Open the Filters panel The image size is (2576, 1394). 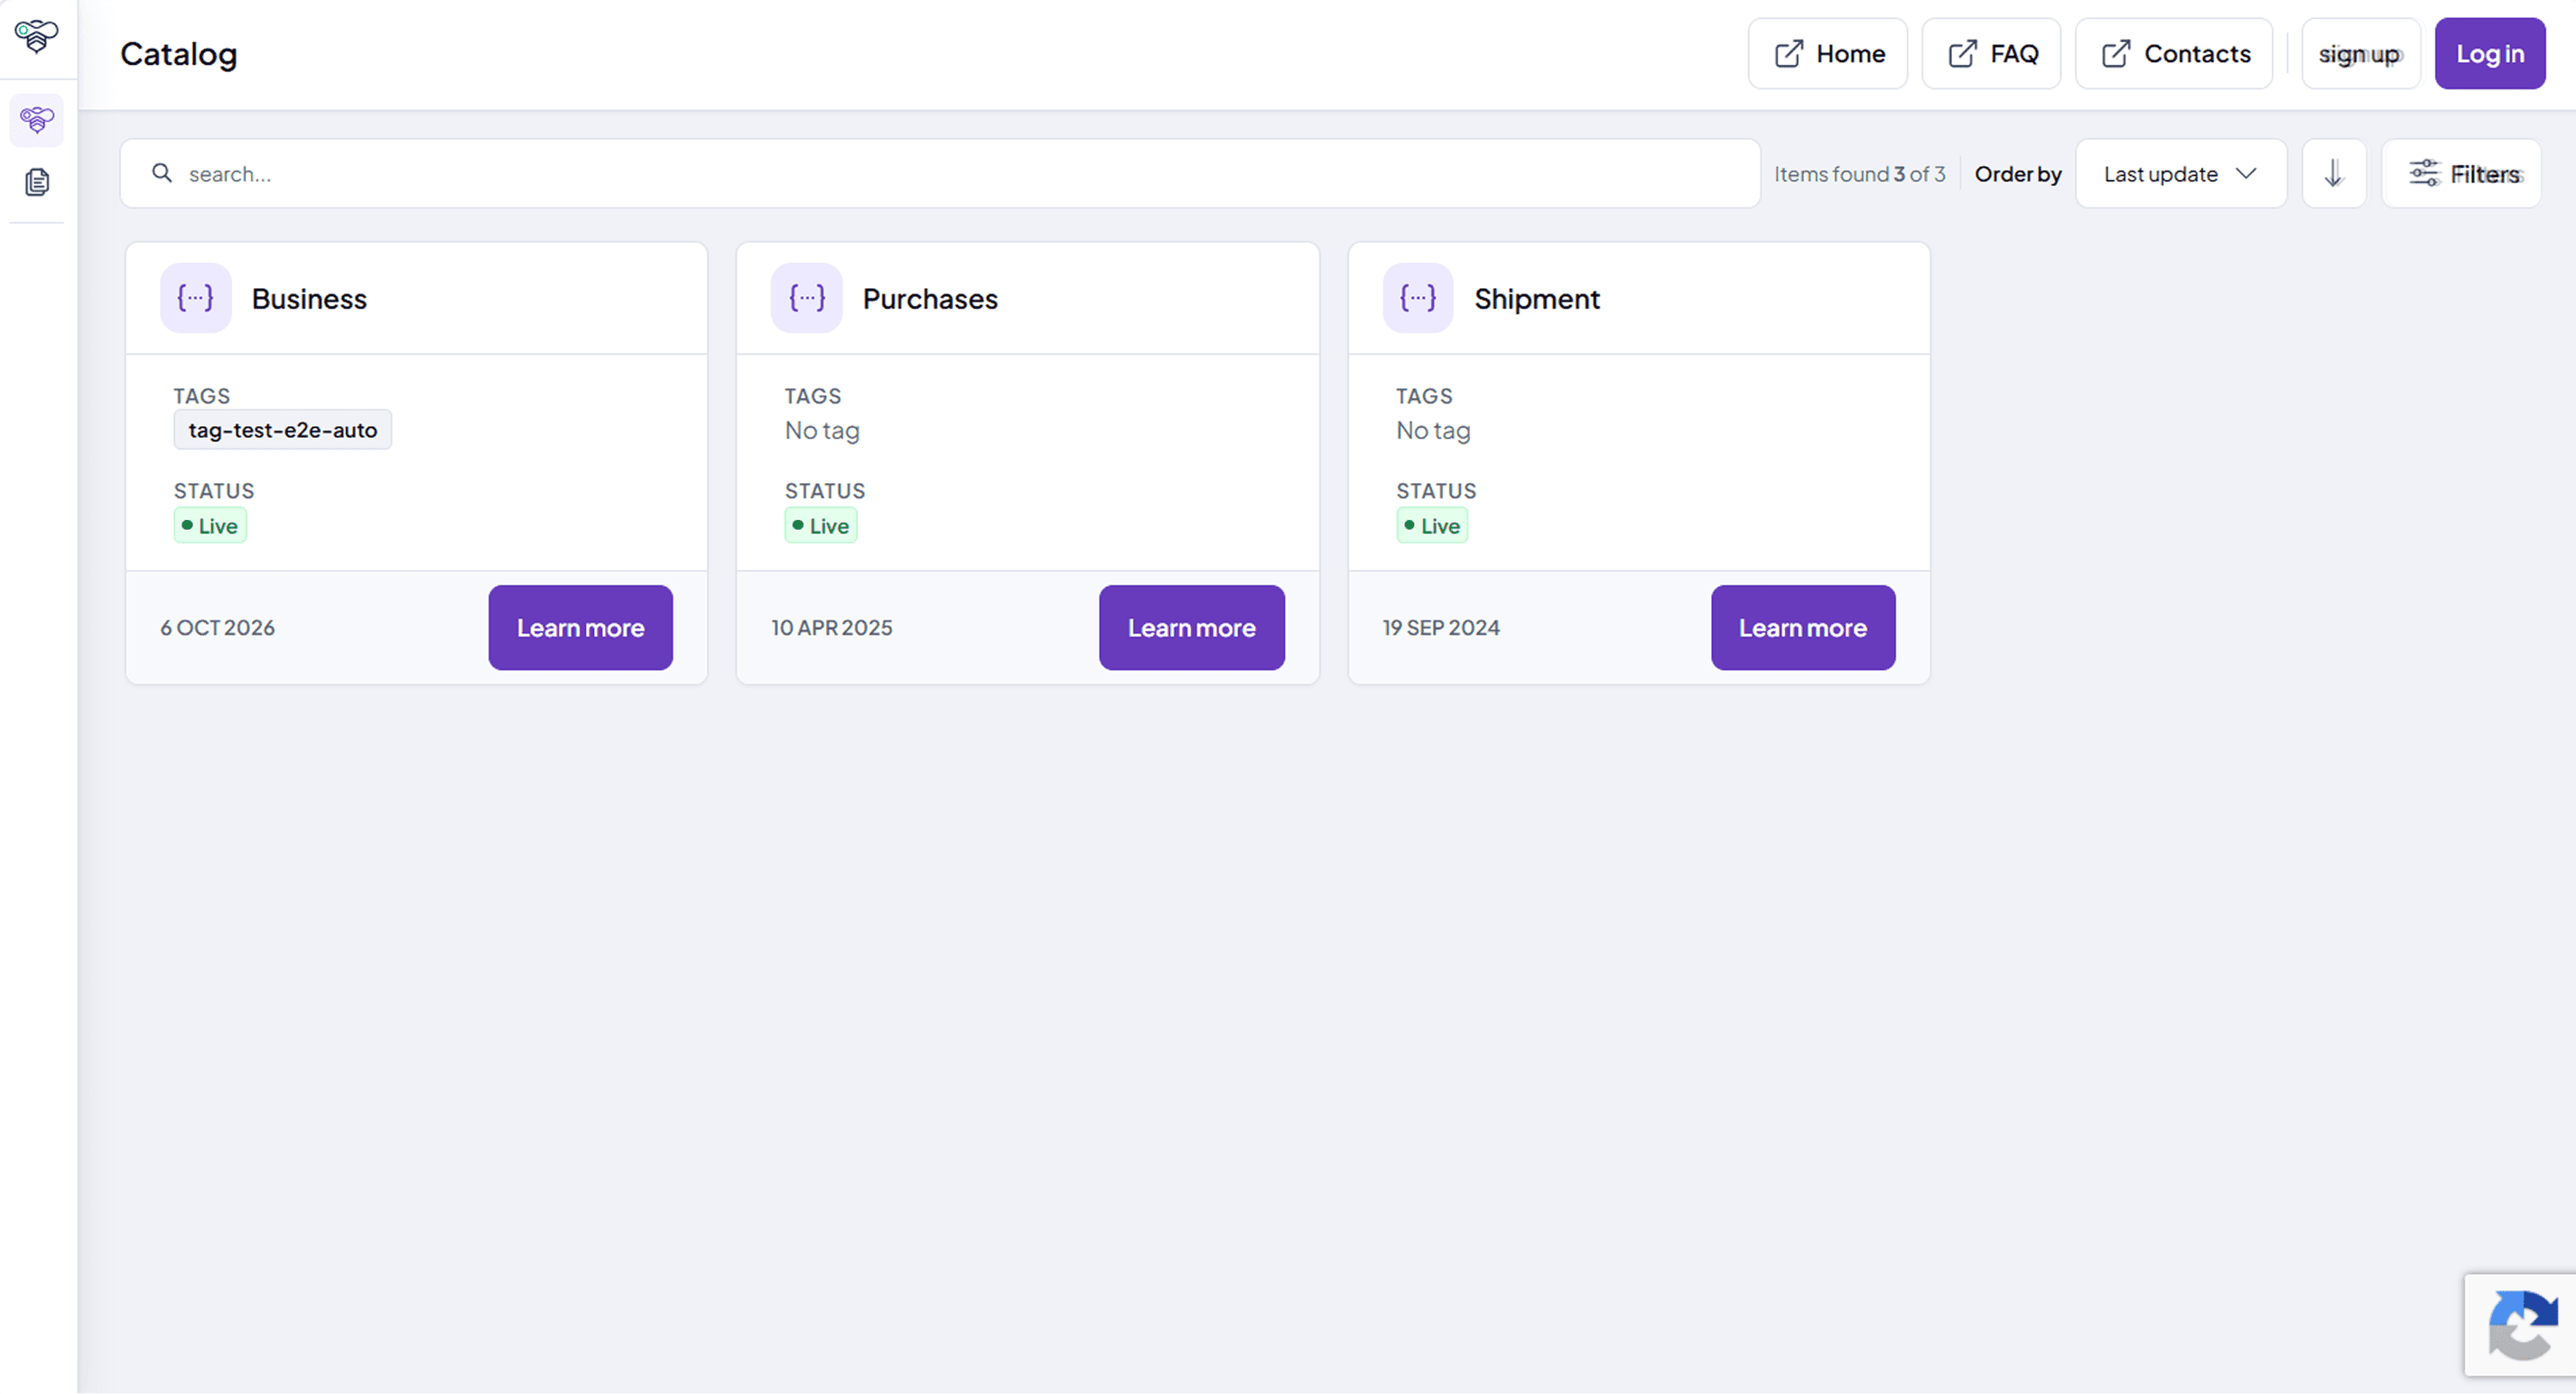pos(2461,173)
